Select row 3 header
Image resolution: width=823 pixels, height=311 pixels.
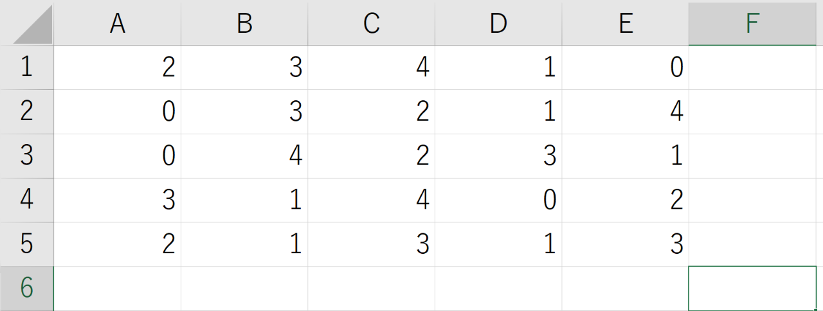tap(26, 156)
